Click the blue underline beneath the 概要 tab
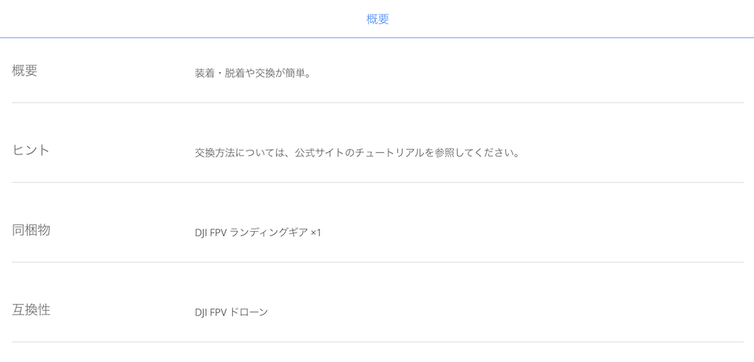 [377, 38]
